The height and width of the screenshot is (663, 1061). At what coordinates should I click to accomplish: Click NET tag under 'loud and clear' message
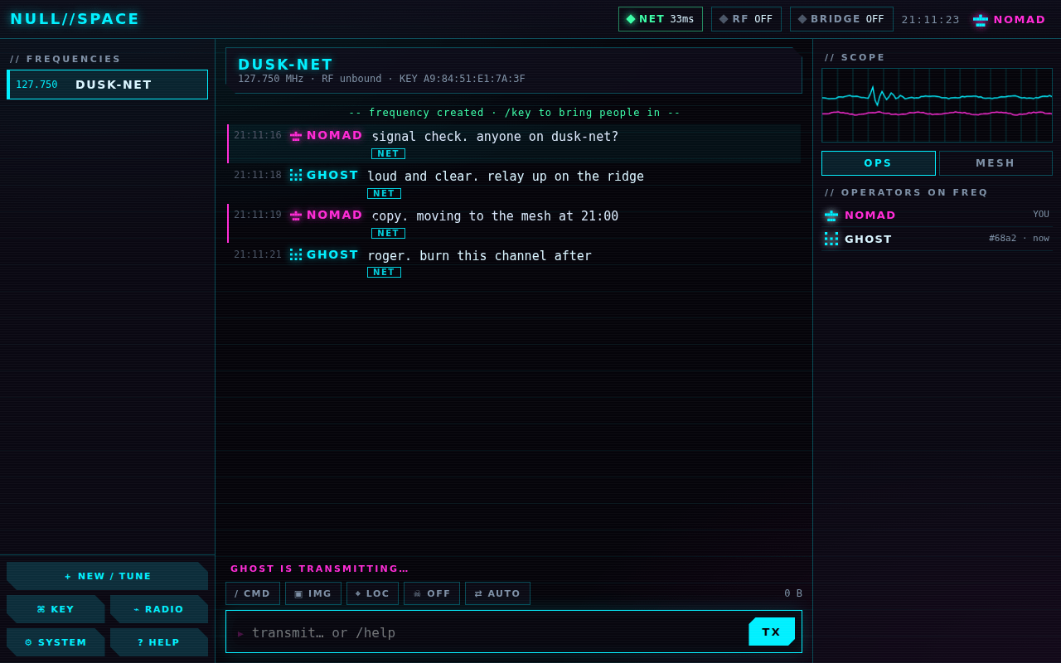[x=384, y=193]
